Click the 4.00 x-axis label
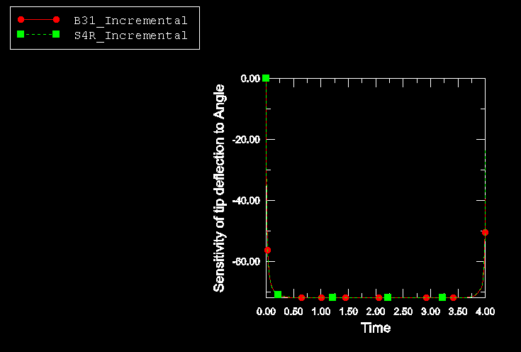Screen dimensions: 521x352 point(485,312)
